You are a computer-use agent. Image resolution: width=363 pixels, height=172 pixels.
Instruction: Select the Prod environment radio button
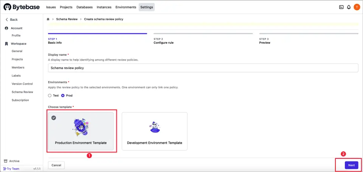pos(63,95)
